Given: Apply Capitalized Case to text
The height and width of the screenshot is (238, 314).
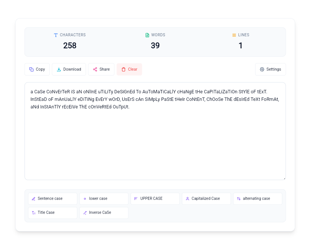Looking at the screenshot, I should tap(206, 199).
